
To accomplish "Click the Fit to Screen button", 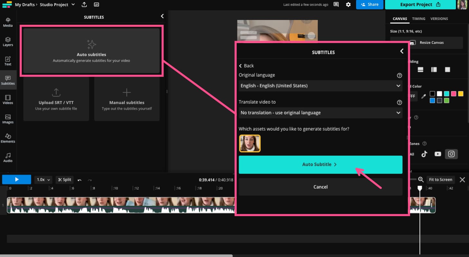I will pyautogui.click(x=440, y=180).
